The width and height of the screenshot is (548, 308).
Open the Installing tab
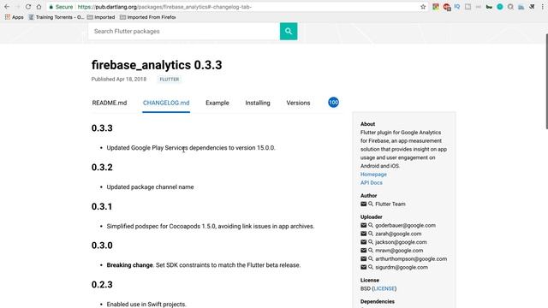pyautogui.click(x=258, y=103)
